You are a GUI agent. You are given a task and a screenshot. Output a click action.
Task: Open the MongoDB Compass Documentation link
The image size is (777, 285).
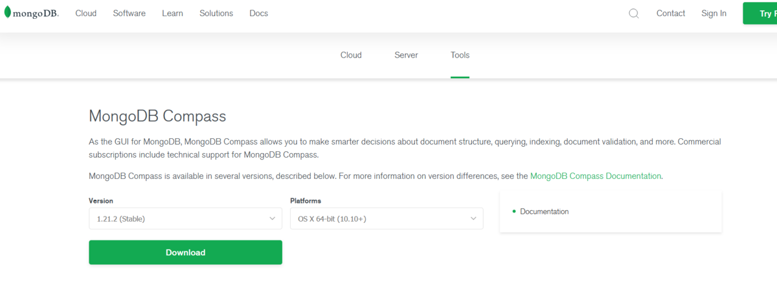click(x=596, y=176)
